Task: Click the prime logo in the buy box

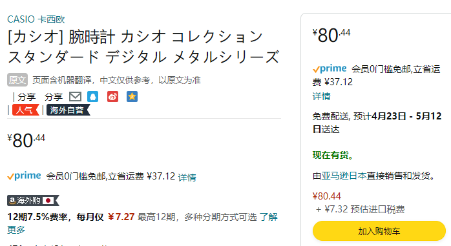Action: 330,68
